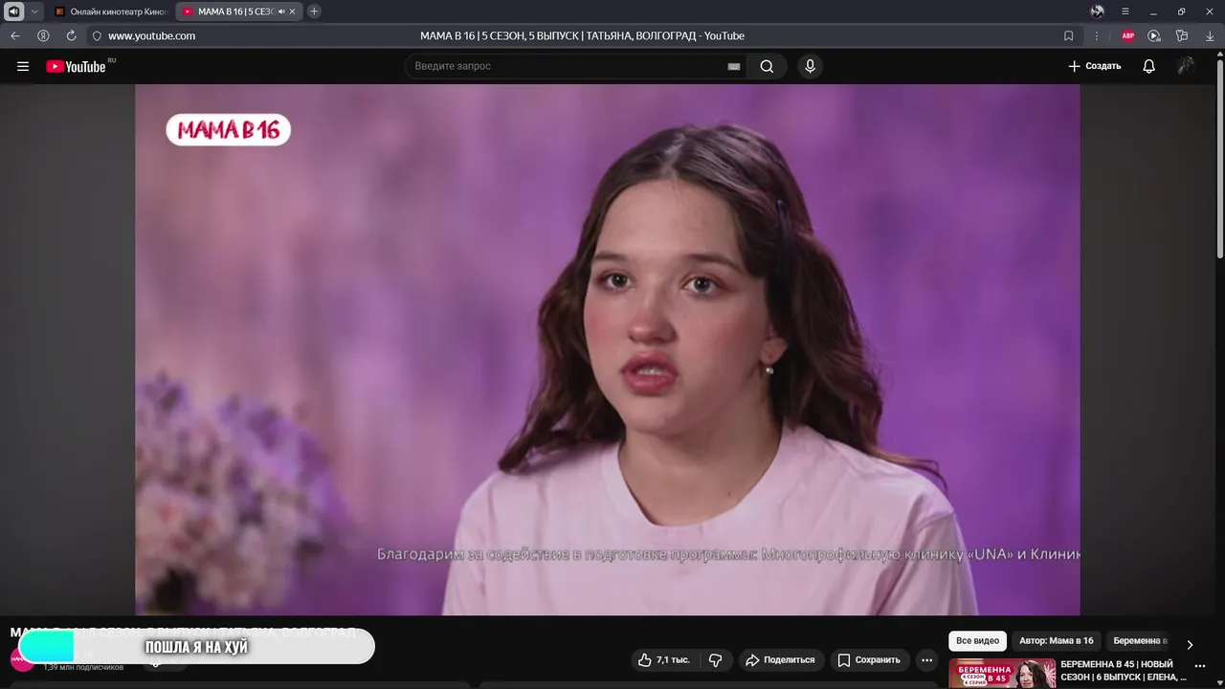Open the YouTube account avatar menu
This screenshot has height=689, width=1225.
(x=1186, y=66)
